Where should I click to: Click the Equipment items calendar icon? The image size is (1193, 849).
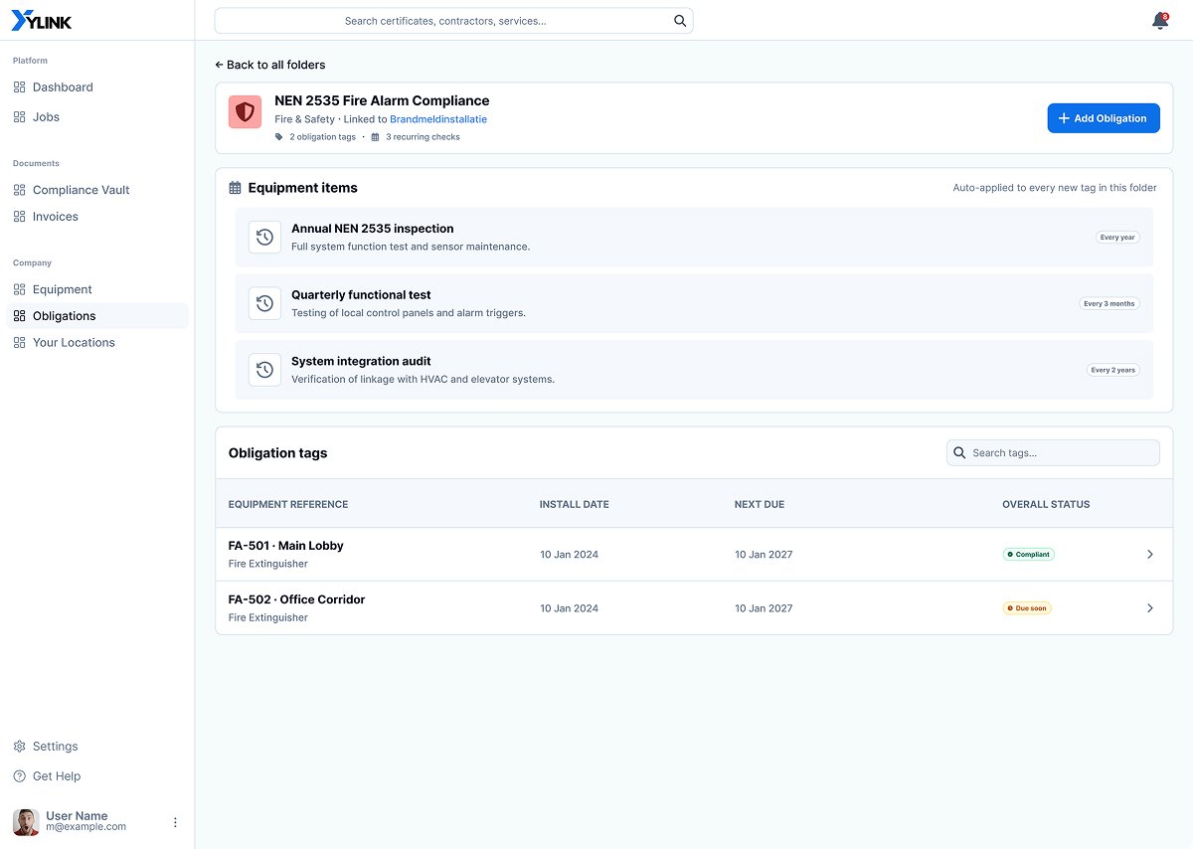[x=236, y=188]
